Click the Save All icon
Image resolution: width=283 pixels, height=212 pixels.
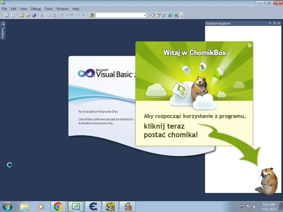pos(34,15)
